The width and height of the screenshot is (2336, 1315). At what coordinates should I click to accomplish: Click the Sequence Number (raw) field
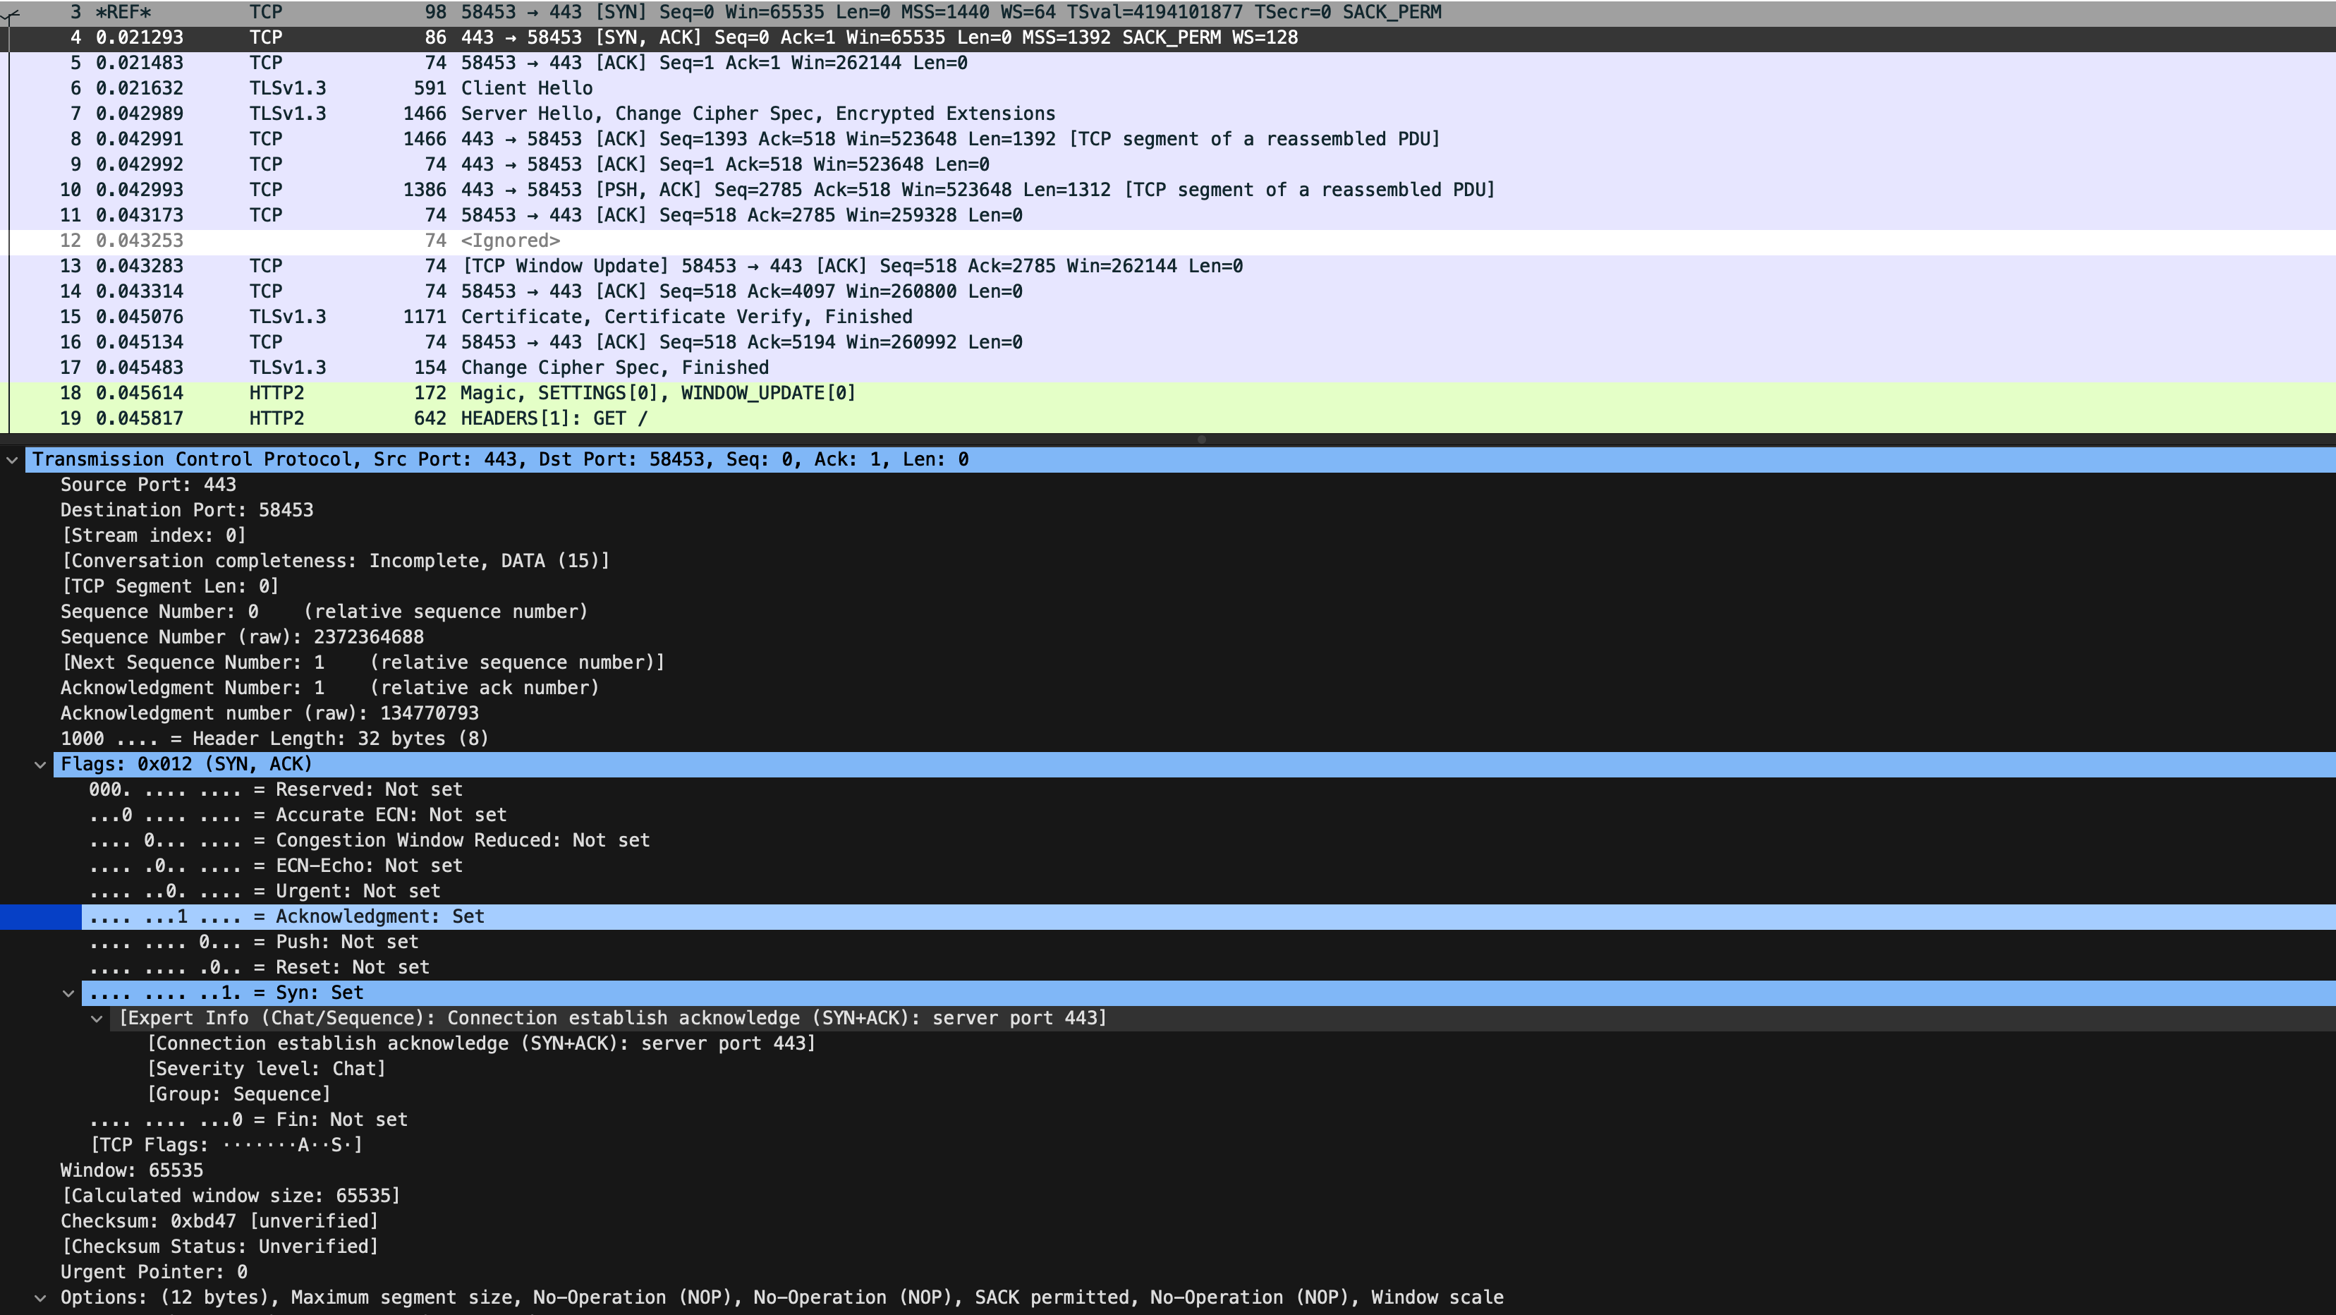242,638
